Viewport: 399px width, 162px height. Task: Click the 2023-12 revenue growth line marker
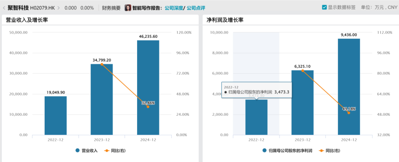pos(102,64)
